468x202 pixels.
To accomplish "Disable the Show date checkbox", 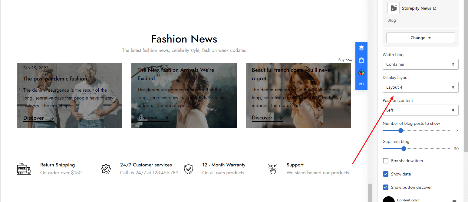I will 386,174.
